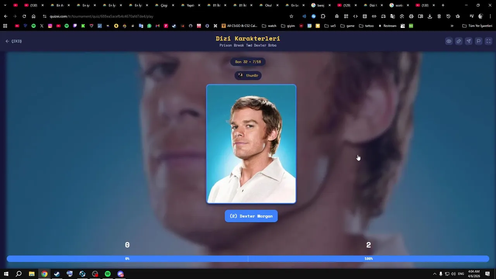Image resolution: width=496 pixels, height=279 pixels.
Task: Focus the quizei.com address bar
Action: [x=167, y=16]
